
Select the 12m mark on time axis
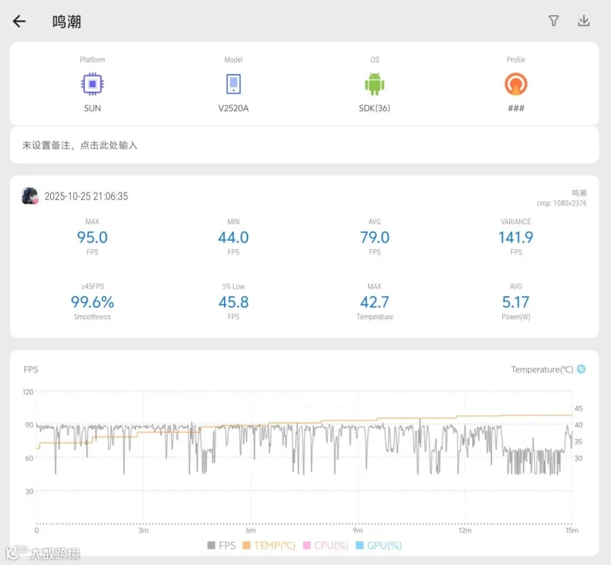pos(465,530)
